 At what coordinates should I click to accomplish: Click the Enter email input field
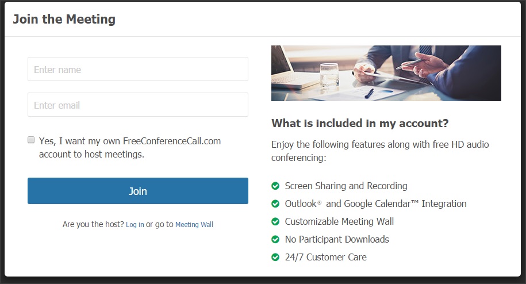(138, 105)
